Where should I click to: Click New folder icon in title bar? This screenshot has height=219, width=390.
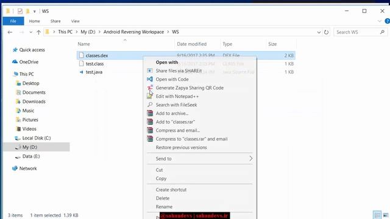tap(27, 11)
